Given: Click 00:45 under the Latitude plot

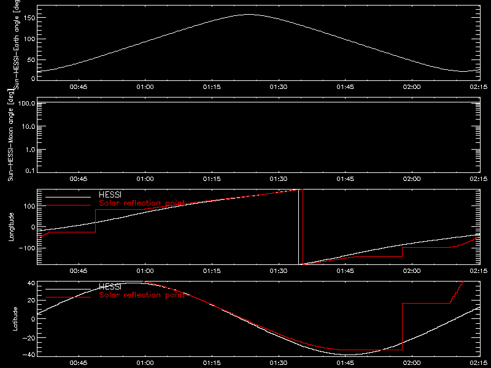Looking at the screenshot, I should click(x=79, y=362).
